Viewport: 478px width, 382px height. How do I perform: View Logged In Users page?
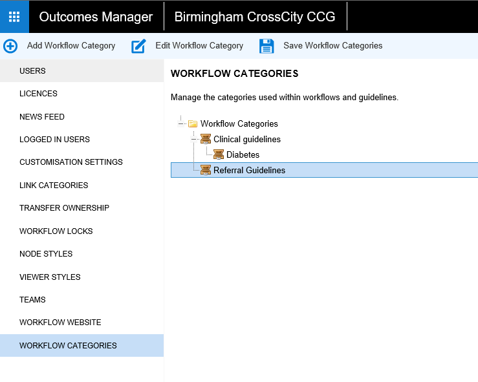click(x=54, y=140)
